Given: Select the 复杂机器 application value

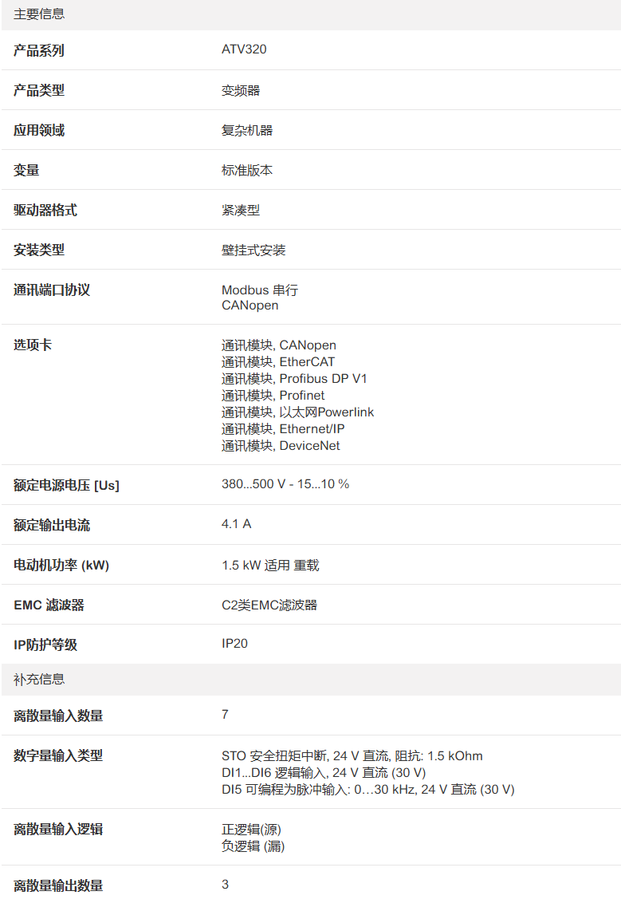Looking at the screenshot, I should pos(247,130).
